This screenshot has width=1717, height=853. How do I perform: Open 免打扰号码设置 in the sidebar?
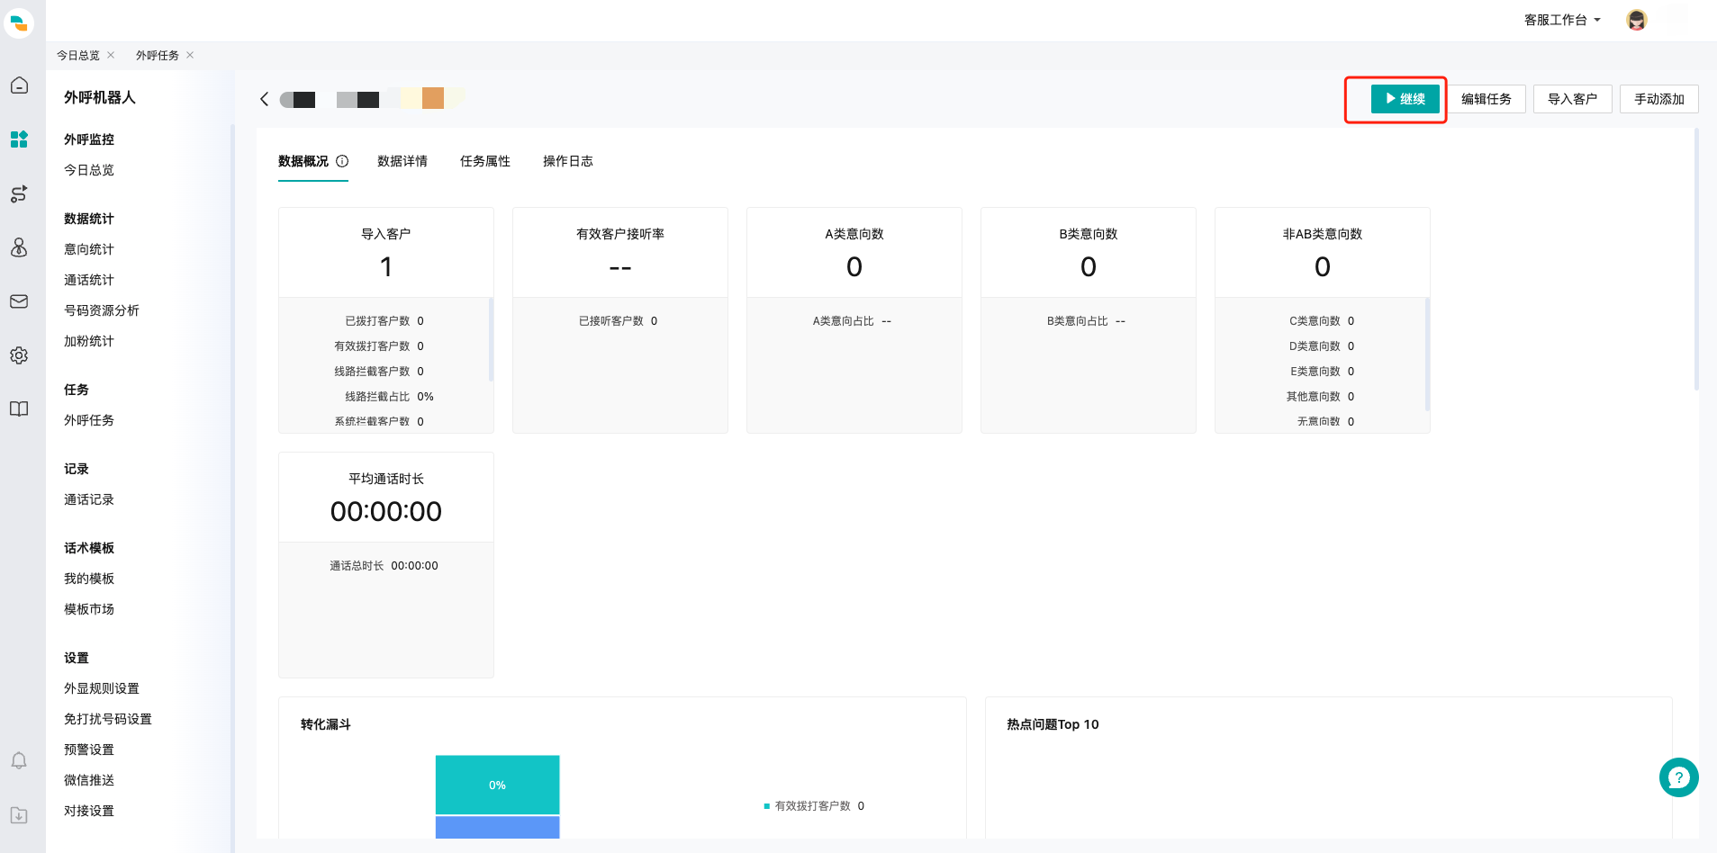108,719
